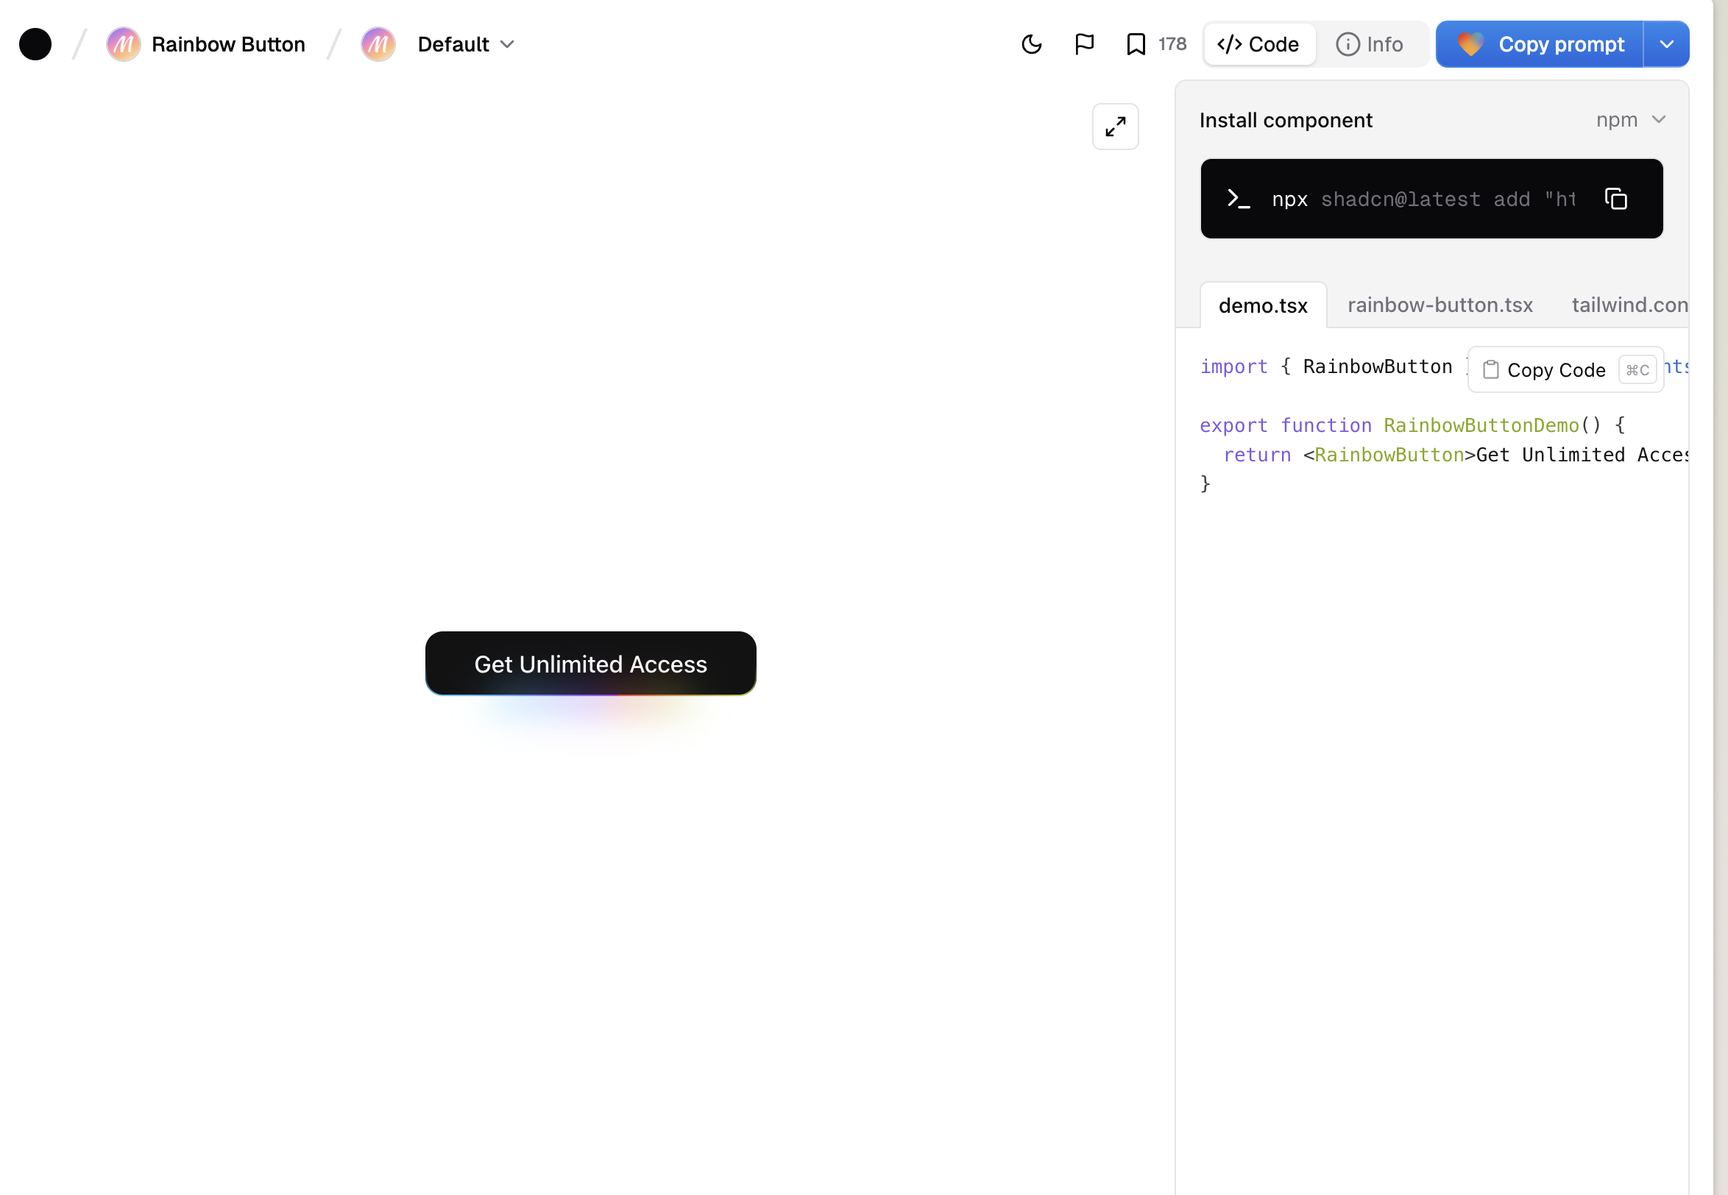This screenshot has width=1728, height=1195.
Task: Expand the Copy prompt options chevron
Action: click(1667, 44)
